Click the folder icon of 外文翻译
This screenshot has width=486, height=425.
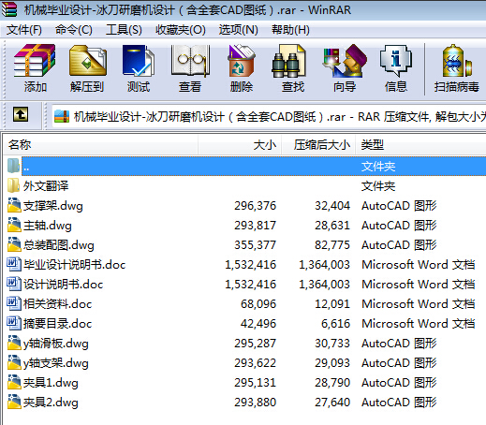(13, 185)
